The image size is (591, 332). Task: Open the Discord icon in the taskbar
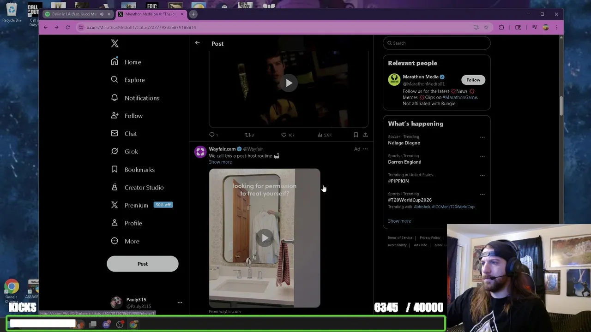tap(106, 325)
